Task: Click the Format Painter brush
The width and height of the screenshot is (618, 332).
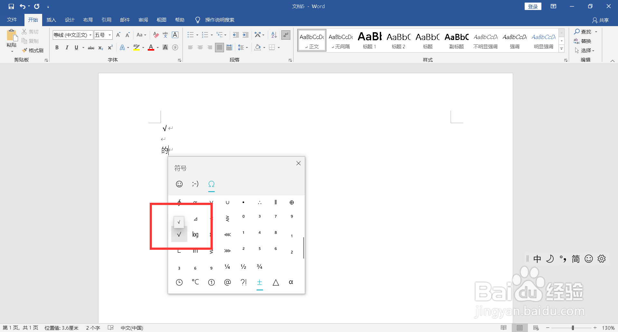Action: [33, 50]
